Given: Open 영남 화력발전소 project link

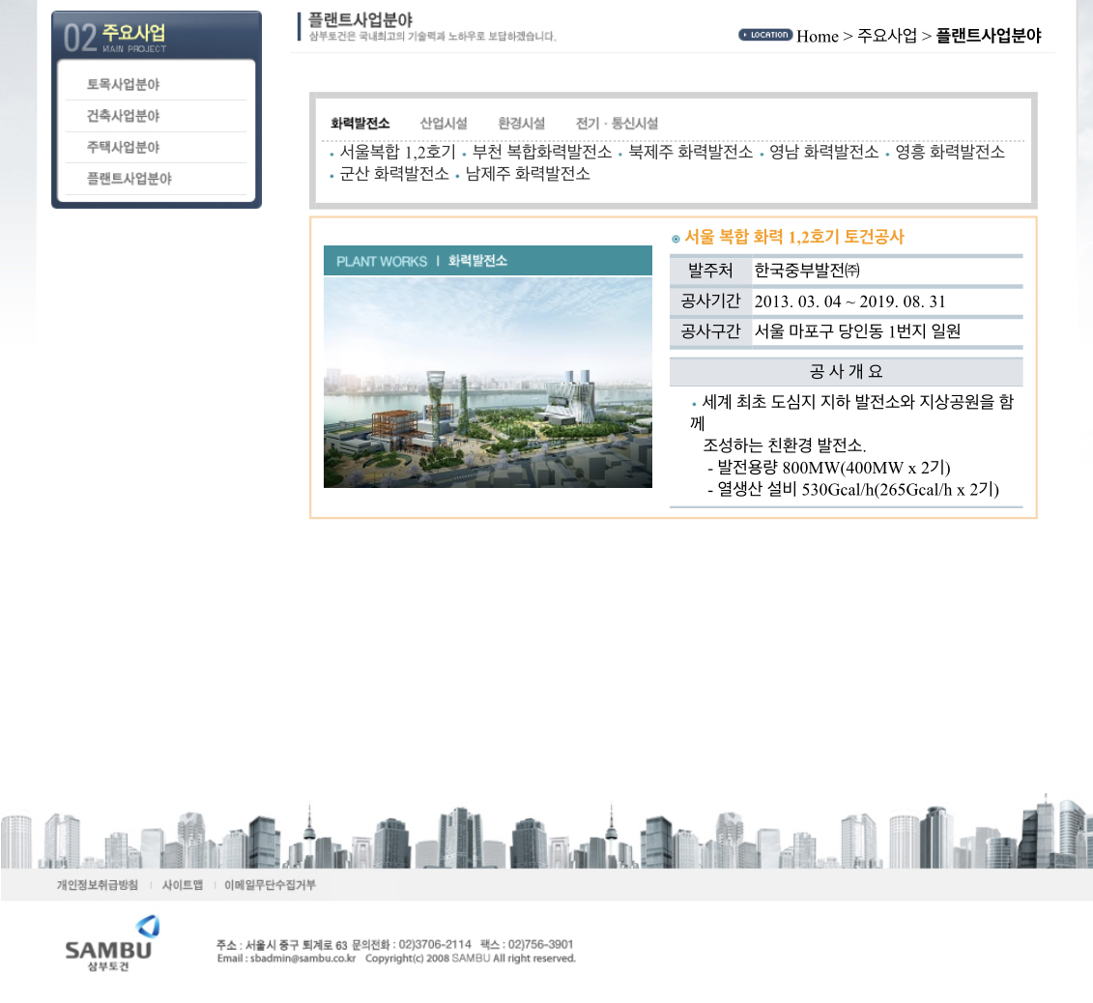Looking at the screenshot, I should point(824,152).
